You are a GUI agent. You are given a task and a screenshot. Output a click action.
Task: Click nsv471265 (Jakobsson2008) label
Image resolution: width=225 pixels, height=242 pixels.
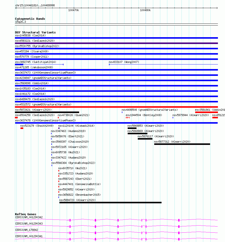point(34,68)
